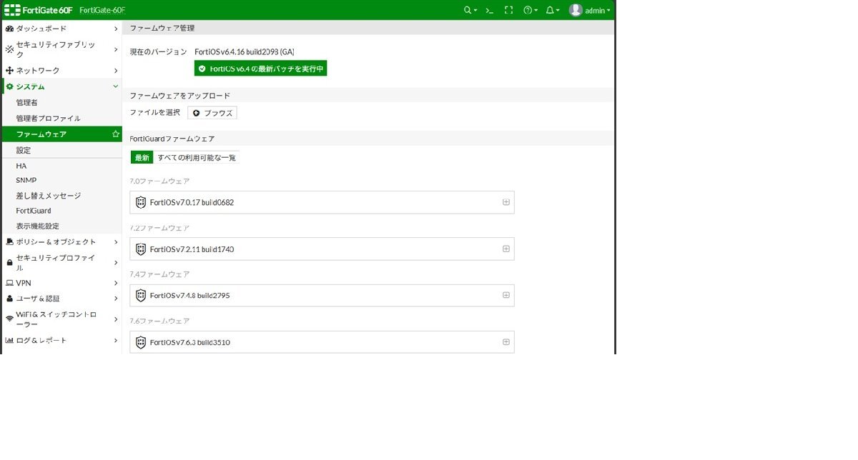Click the 7.4ファームウェア heading
Screen dimensions: 858x460
coord(160,274)
